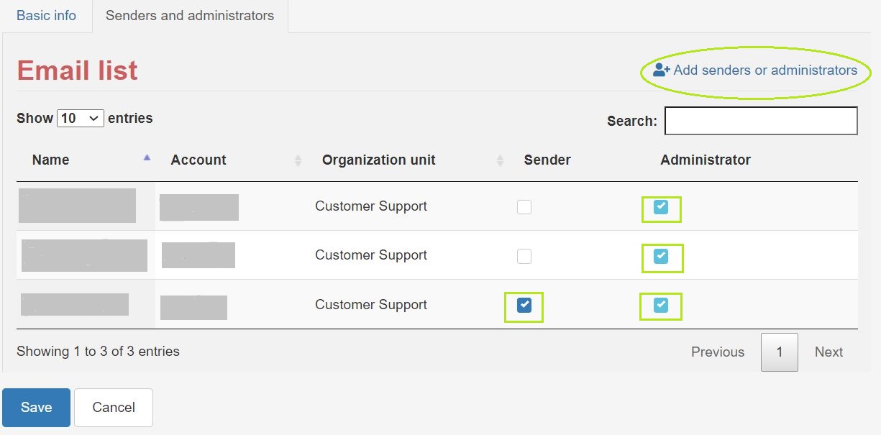The image size is (881, 435).
Task: Click the add-user icon beside Add senders
Action: 661,70
